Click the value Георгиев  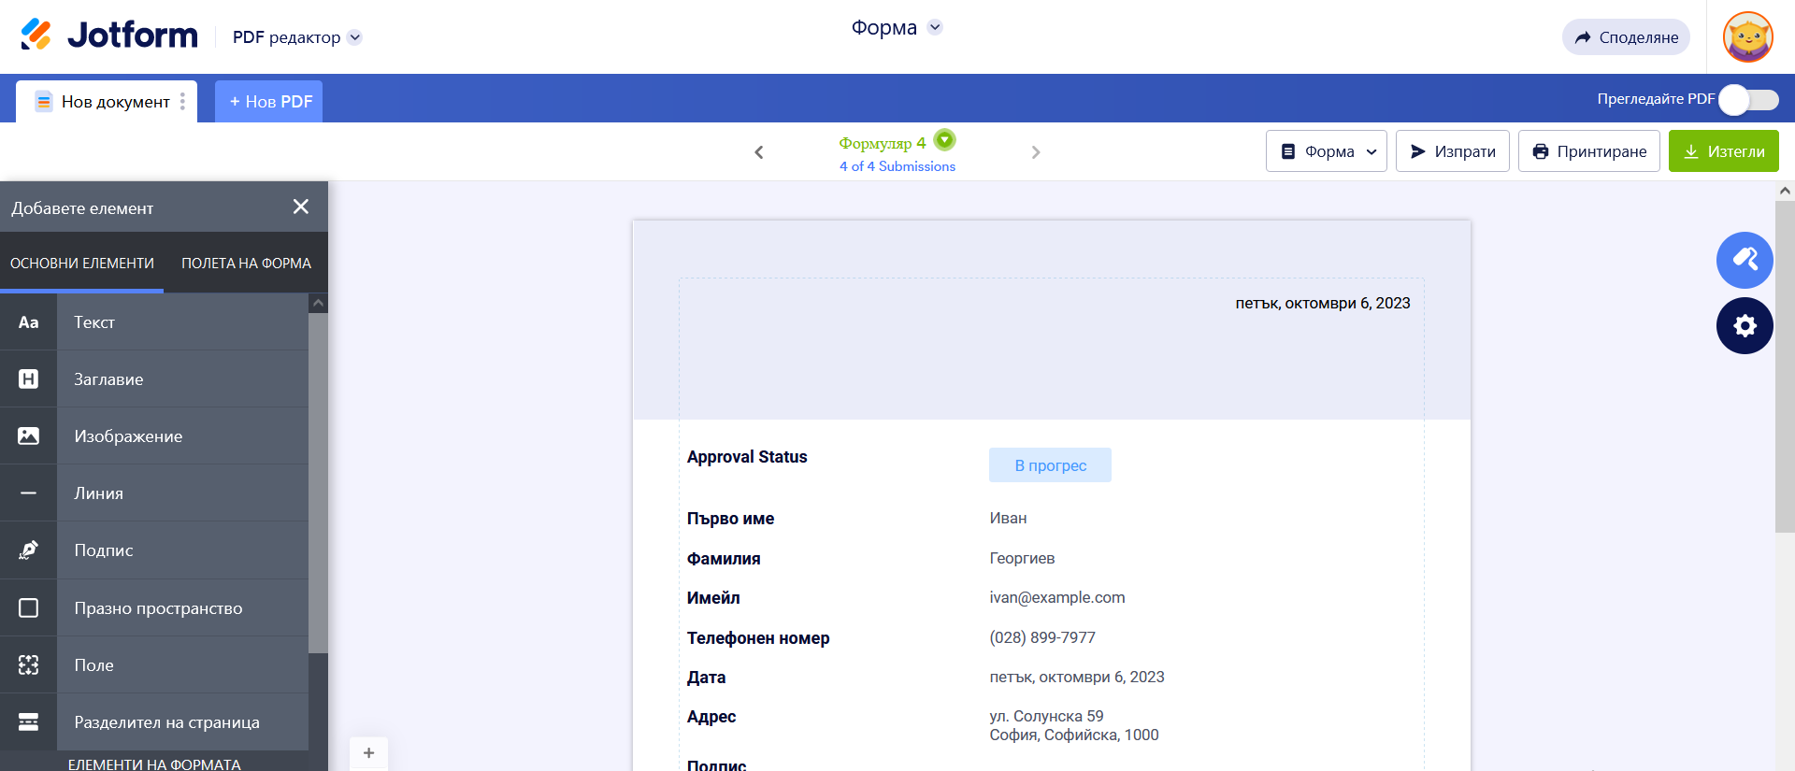coord(1022,558)
